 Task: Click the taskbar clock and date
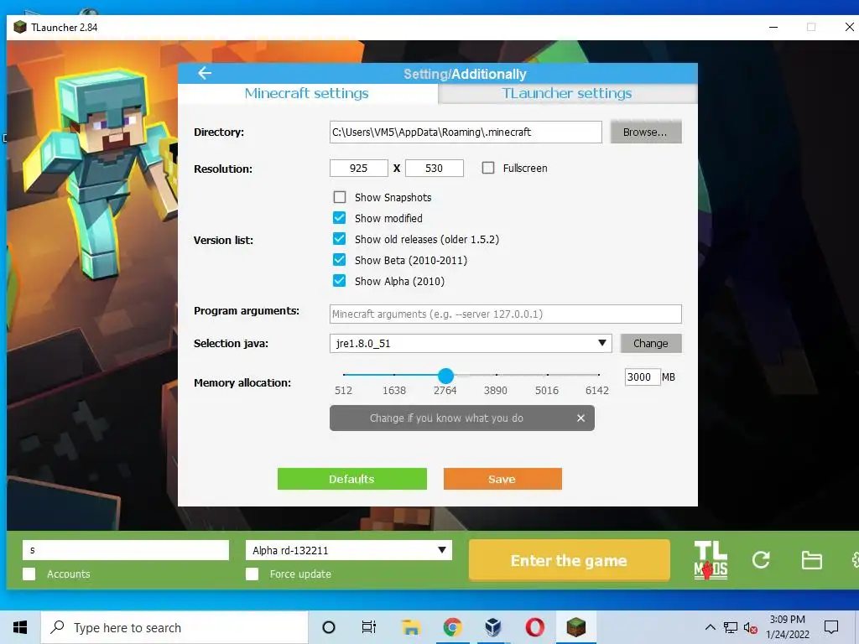tap(787, 627)
